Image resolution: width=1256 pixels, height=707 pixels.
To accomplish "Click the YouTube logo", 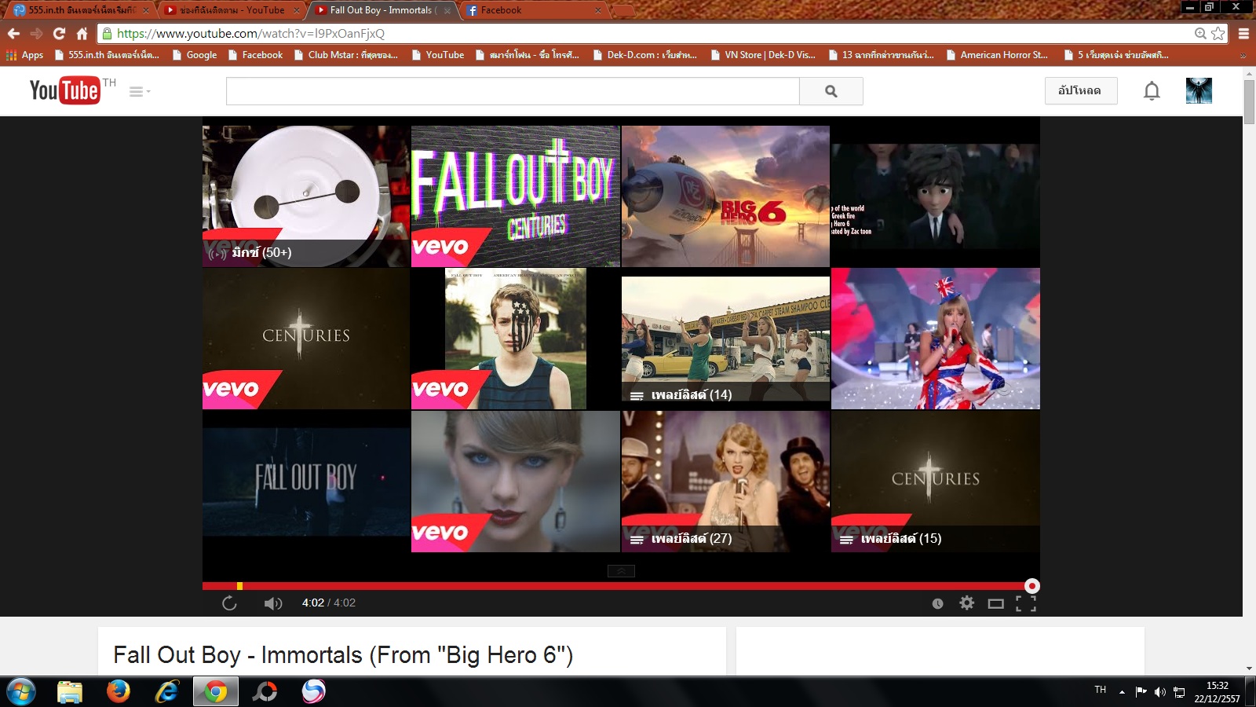I will pyautogui.click(x=64, y=90).
